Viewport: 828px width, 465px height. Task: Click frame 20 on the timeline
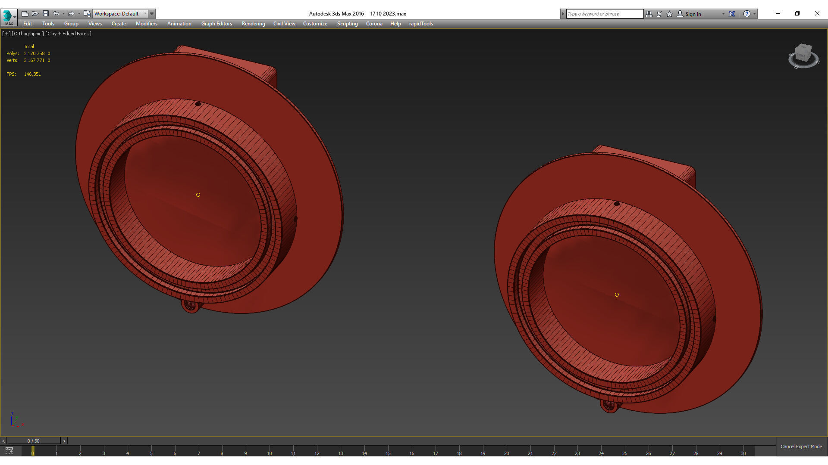pos(506,453)
